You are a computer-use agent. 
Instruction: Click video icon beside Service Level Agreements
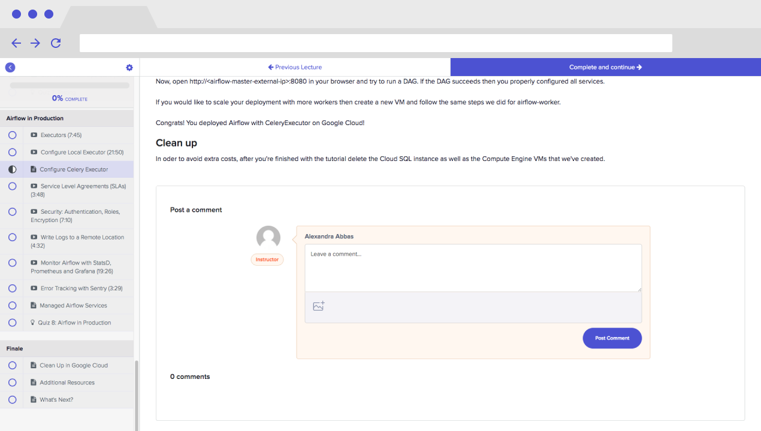(x=34, y=186)
